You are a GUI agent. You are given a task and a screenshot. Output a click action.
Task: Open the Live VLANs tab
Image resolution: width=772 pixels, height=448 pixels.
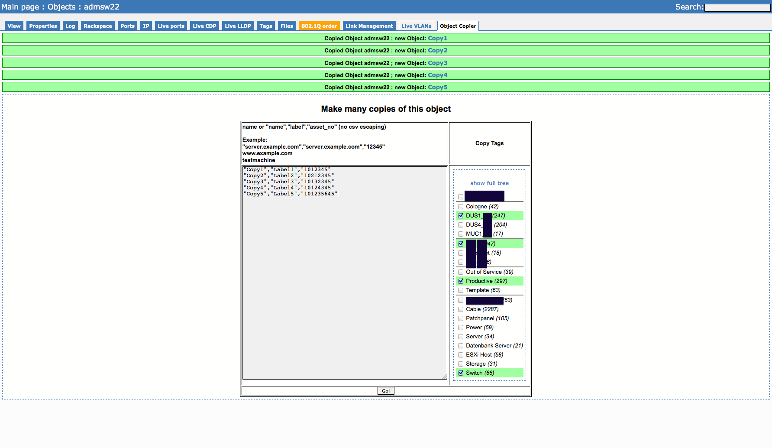click(x=416, y=26)
